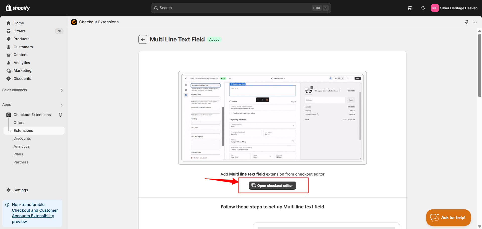This screenshot has width=482, height=229.
Task: Click Open checkout editor button
Action: [272, 186]
